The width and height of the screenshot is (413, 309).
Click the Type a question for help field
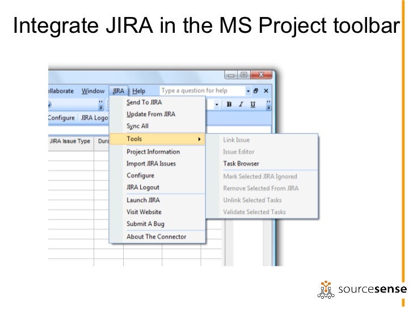pos(203,91)
